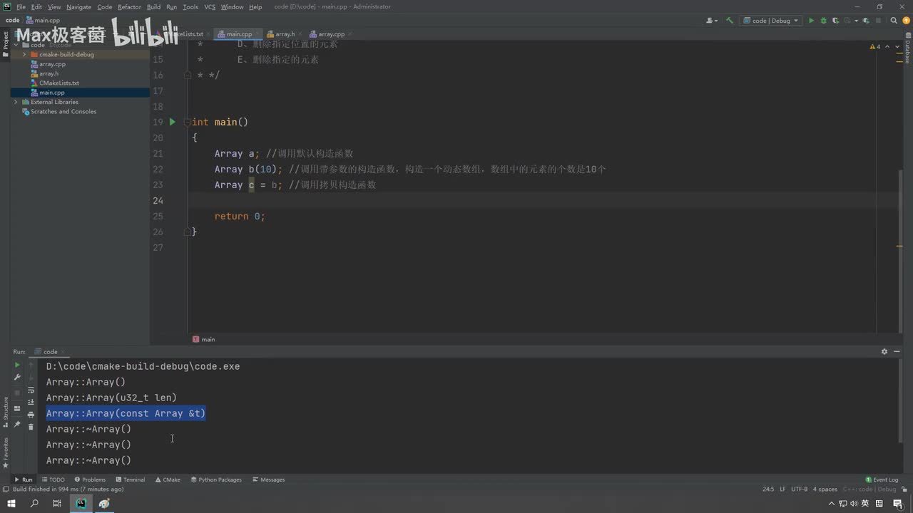Open the Tools menu
The width and height of the screenshot is (913, 513).
tap(190, 6)
